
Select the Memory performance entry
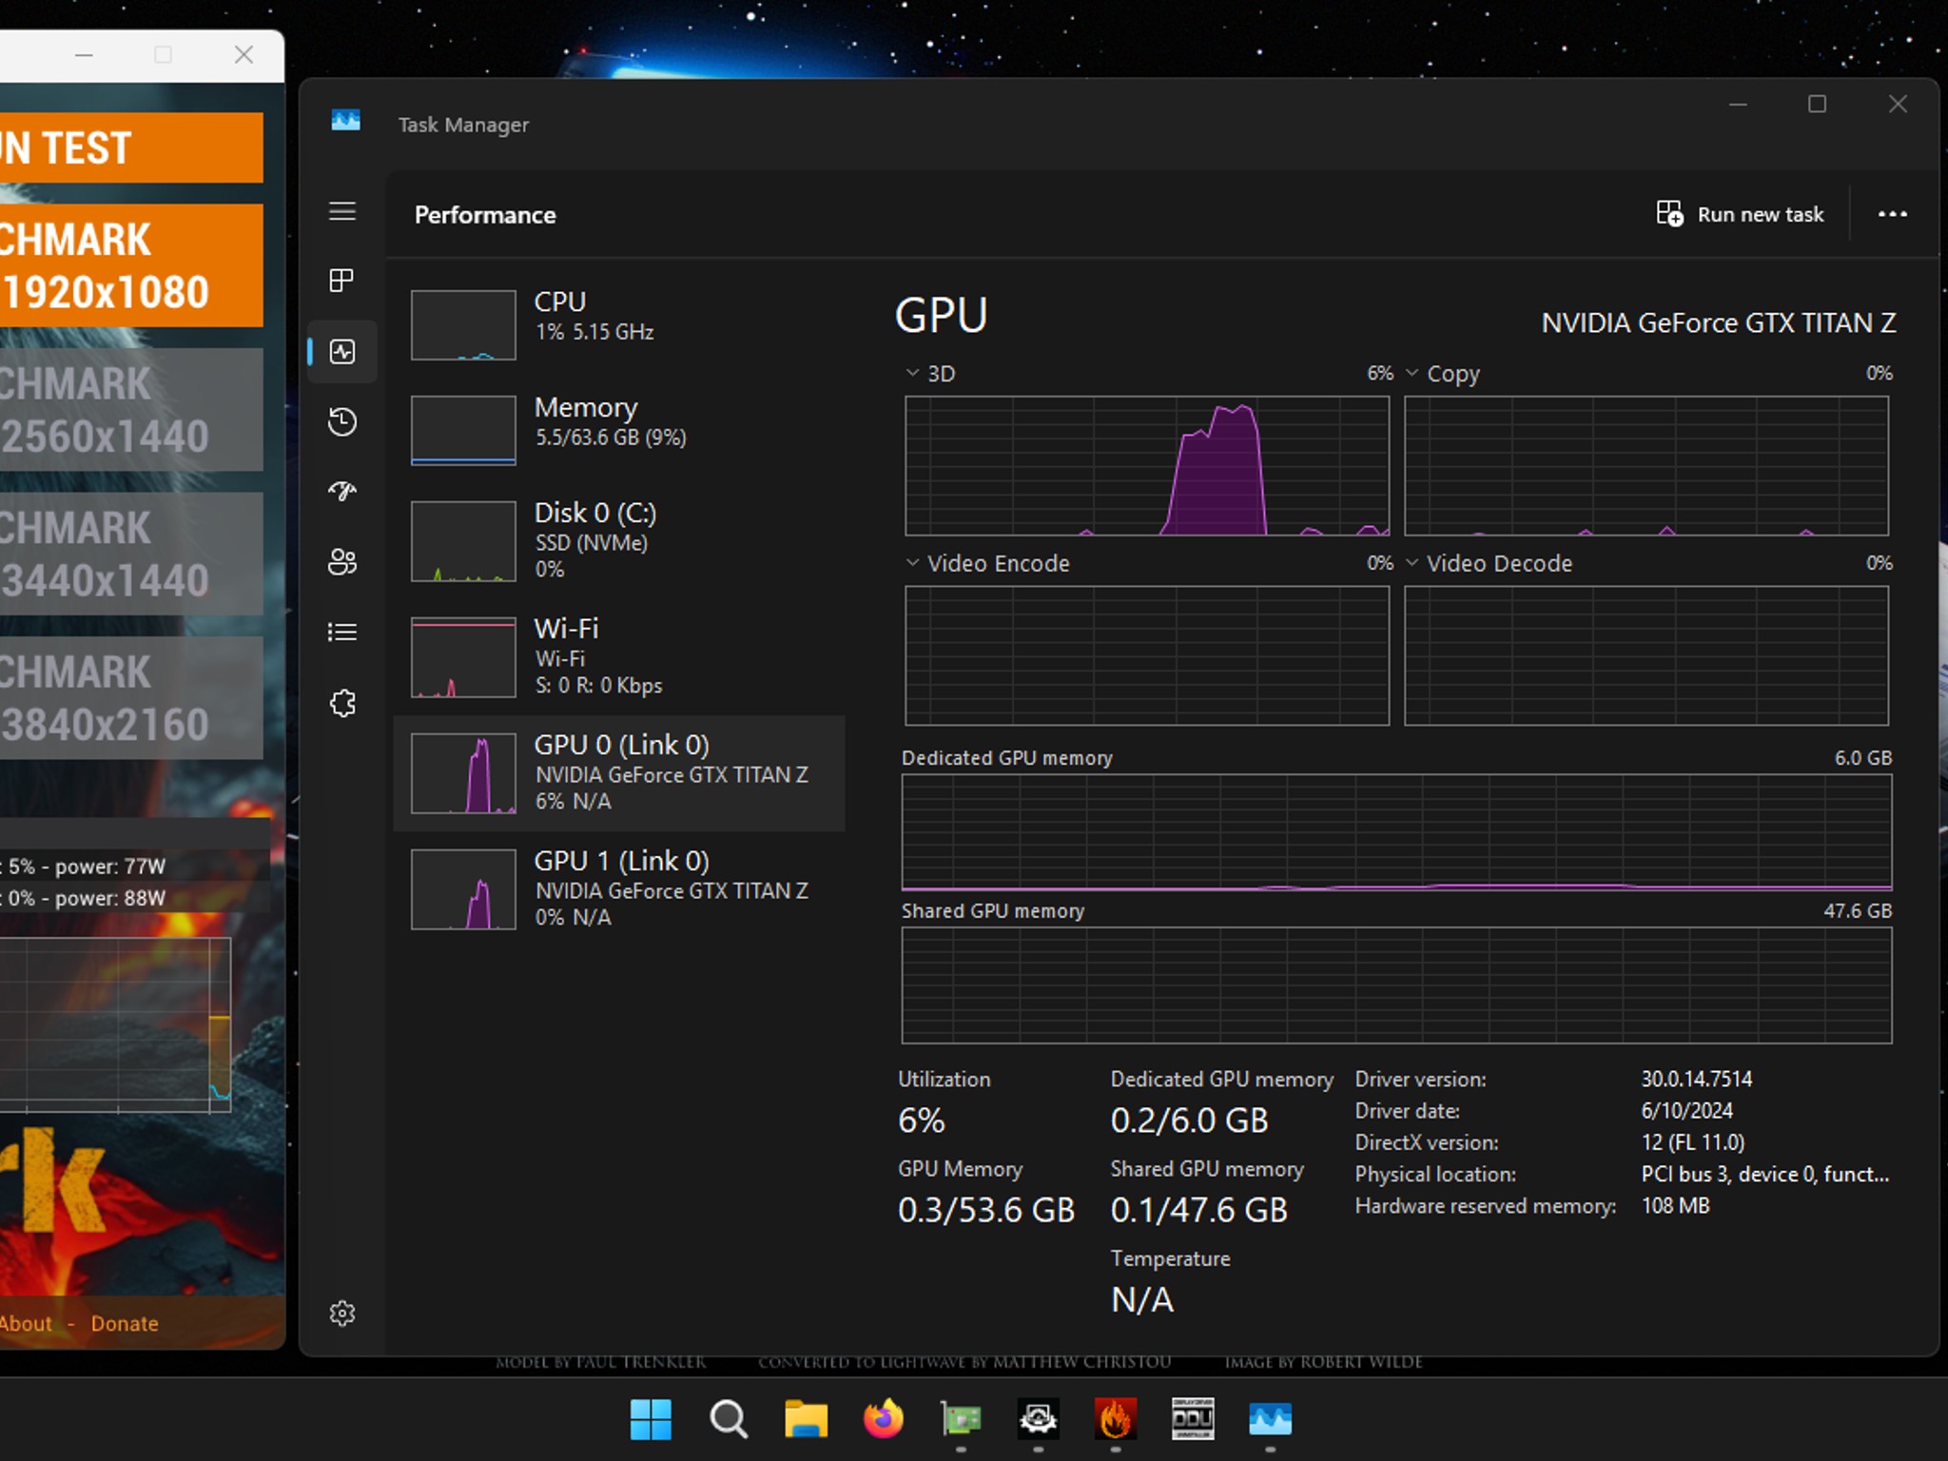coord(619,430)
